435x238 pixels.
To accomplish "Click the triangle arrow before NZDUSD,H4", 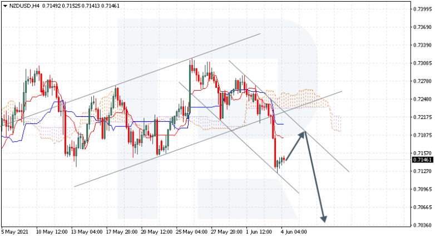I will pyautogui.click(x=5, y=6).
